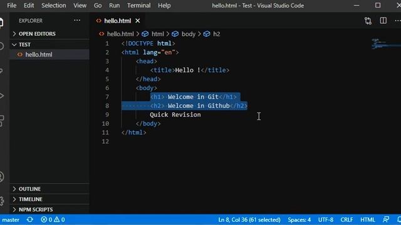Screen dimensions: 401x225
Task: Change the UTF-8 encoding setting
Action: tap(326, 219)
